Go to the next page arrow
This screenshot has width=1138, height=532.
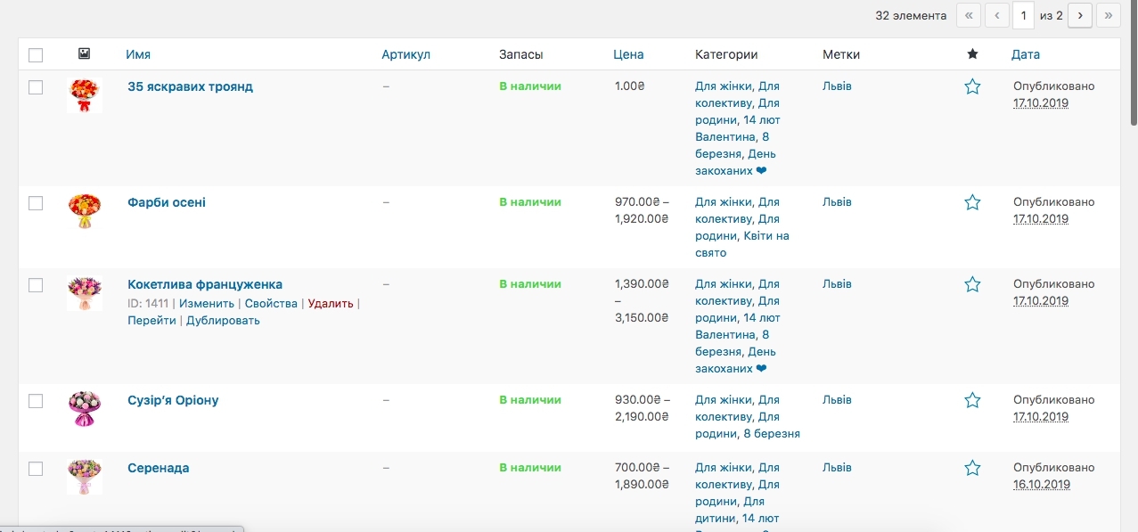click(1080, 15)
